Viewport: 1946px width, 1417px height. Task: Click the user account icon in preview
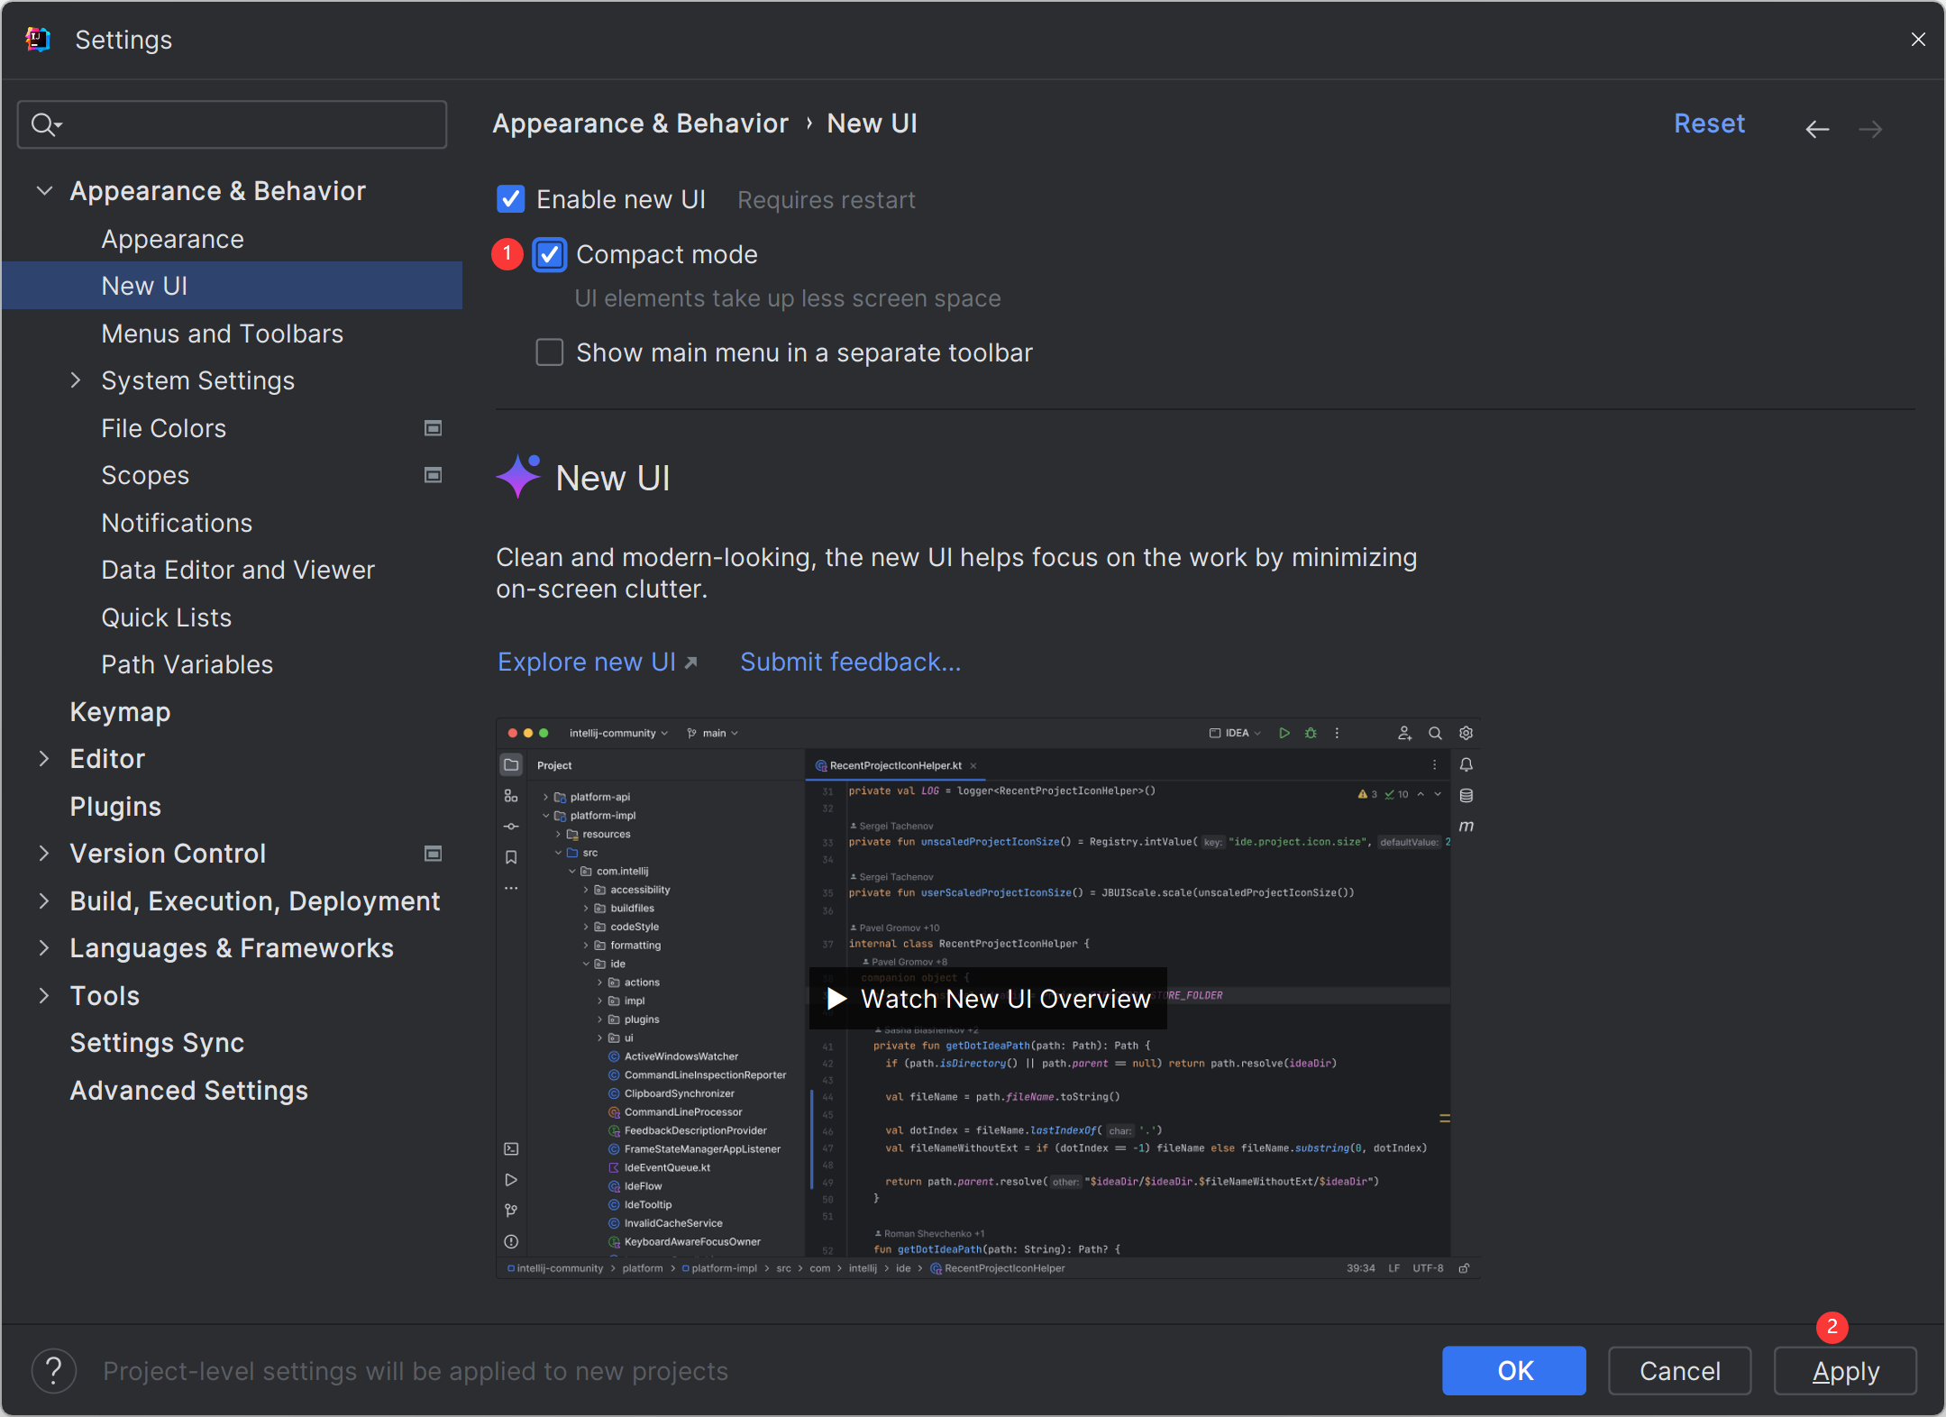[1404, 733]
